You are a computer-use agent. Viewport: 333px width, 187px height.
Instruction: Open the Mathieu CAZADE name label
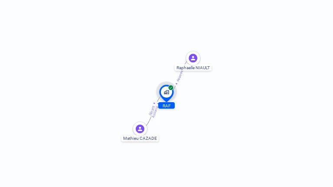click(x=140, y=139)
